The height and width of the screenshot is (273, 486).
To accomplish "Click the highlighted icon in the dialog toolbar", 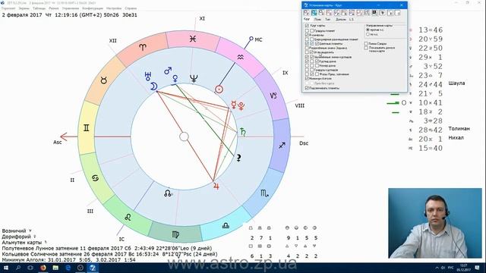I will pos(314,13).
